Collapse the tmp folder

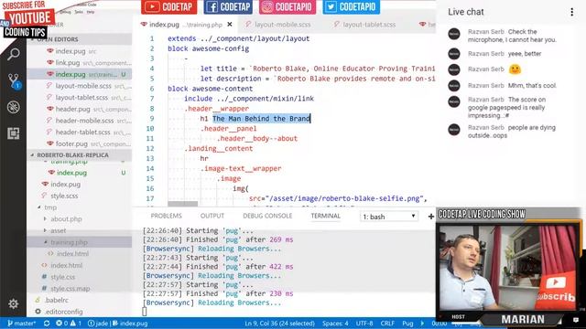[50, 207]
